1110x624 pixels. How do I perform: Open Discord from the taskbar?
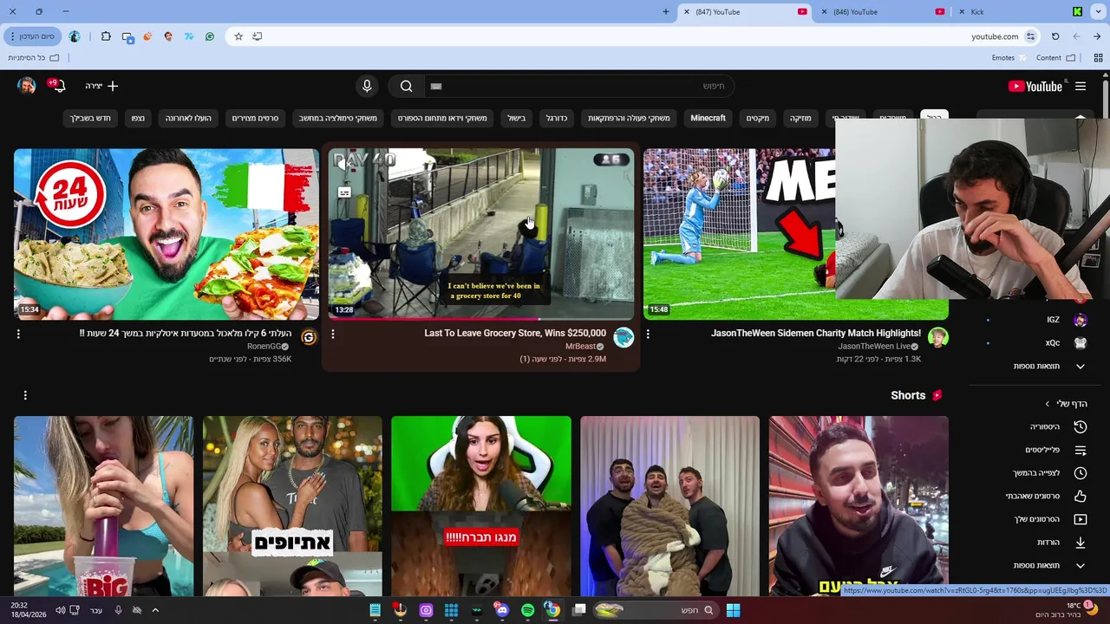point(501,610)
